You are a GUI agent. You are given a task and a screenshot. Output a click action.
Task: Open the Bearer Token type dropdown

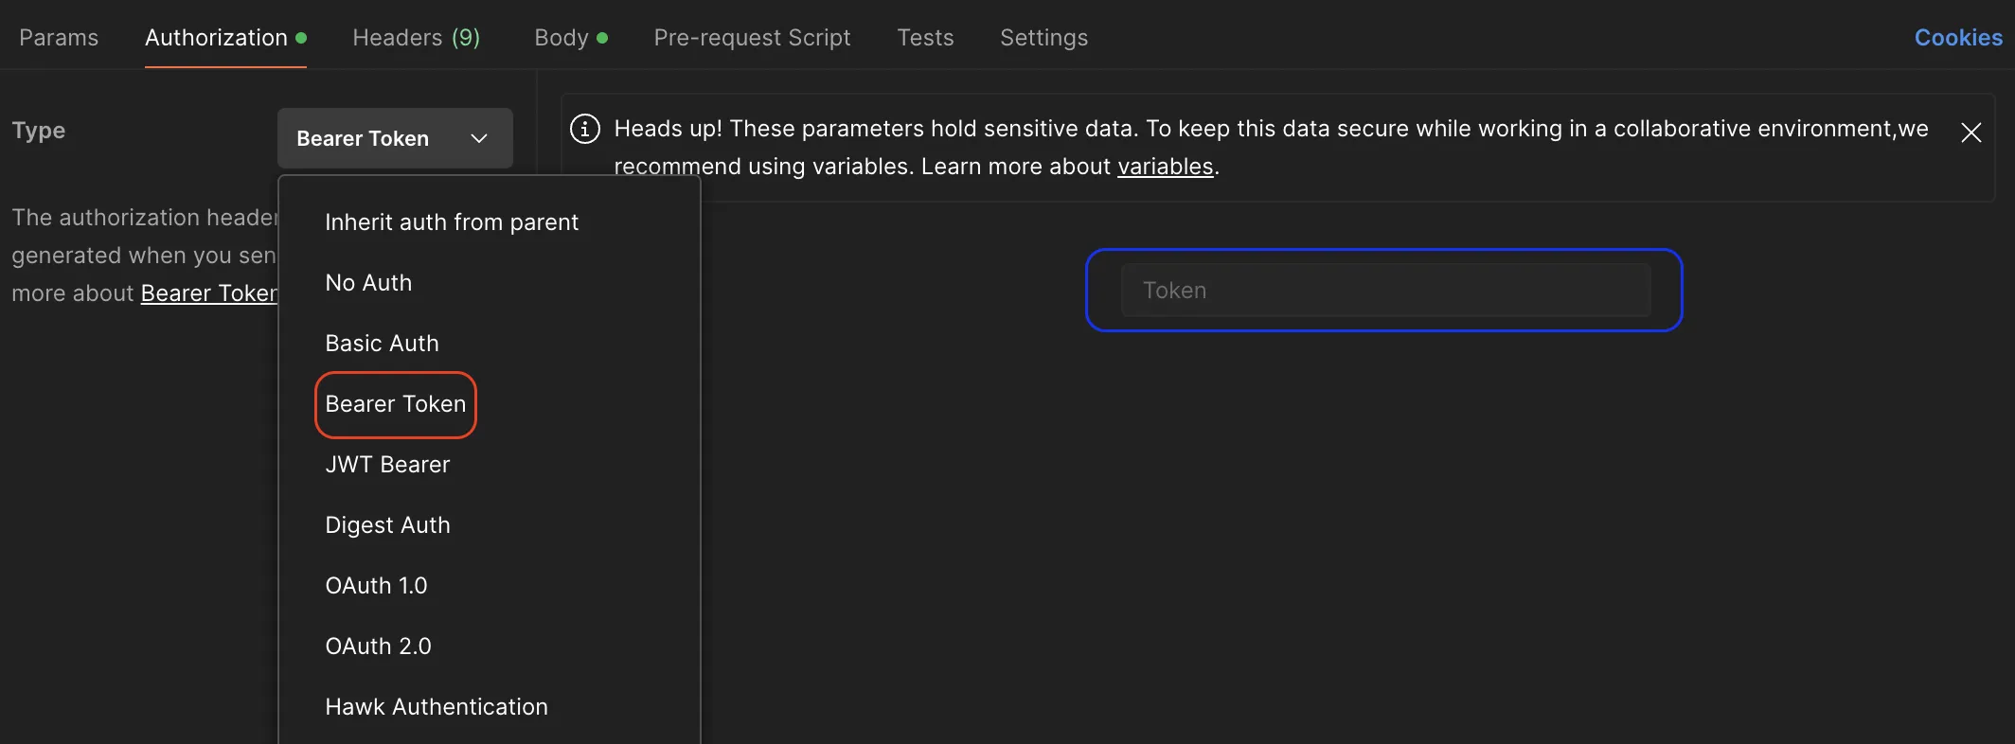coord(394,138)
